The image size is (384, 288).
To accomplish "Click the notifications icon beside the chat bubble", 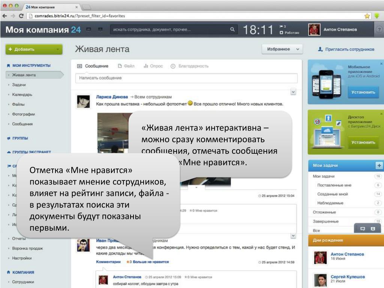I will pyautogui.click(x=373, y=229).
